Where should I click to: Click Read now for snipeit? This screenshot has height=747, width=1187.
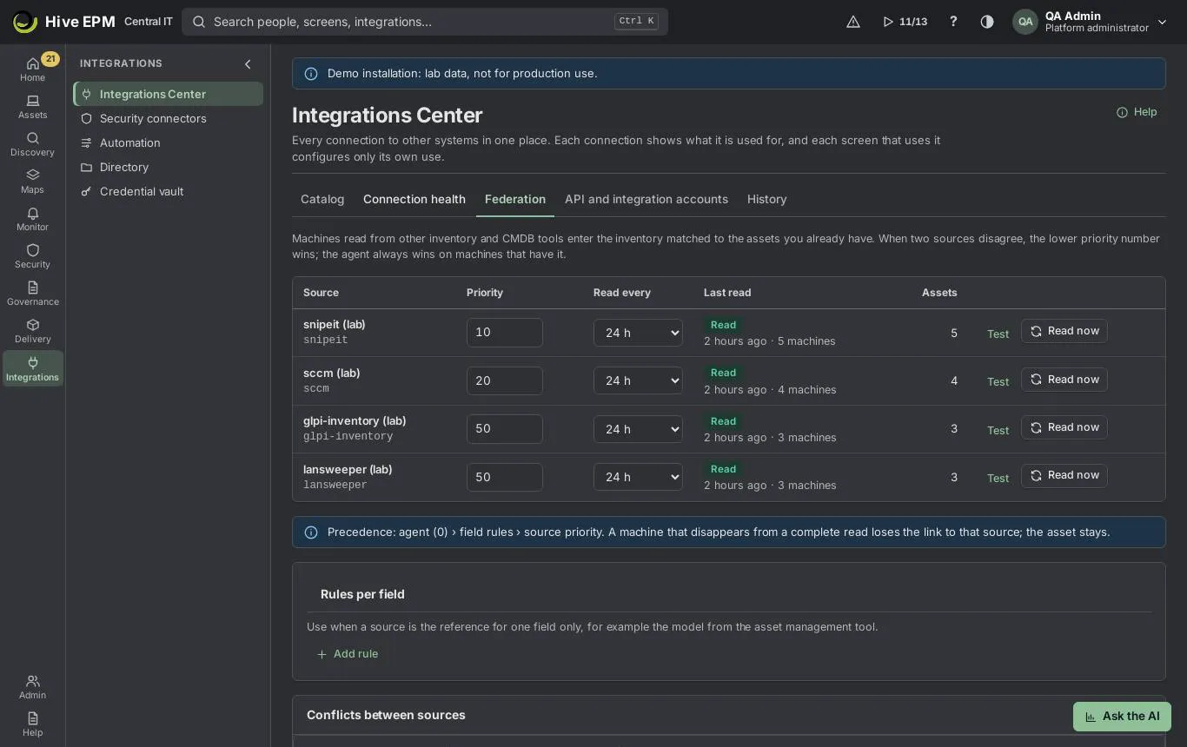1064,331
